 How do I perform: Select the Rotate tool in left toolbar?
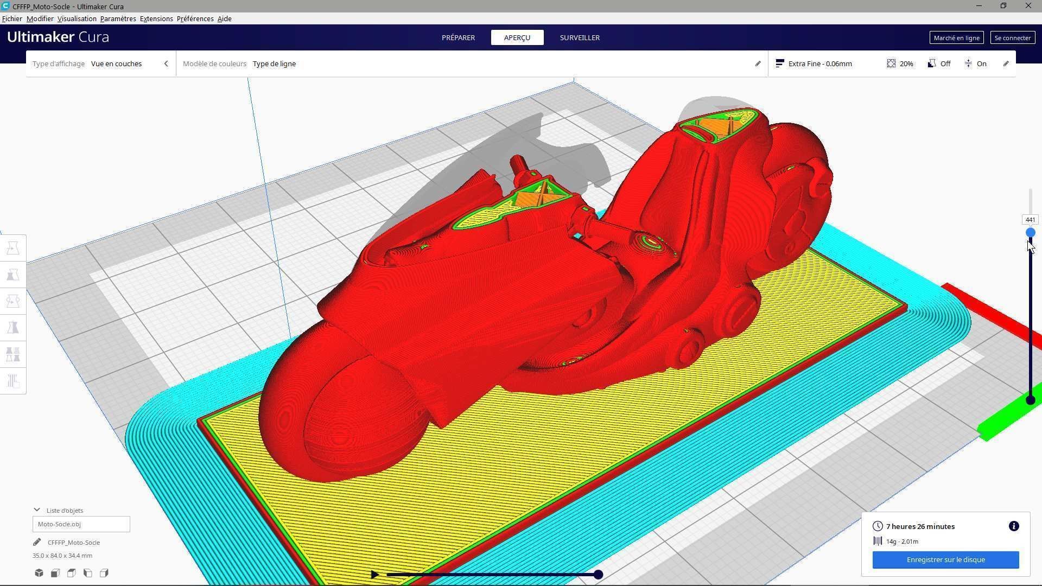tap(13, 301)
